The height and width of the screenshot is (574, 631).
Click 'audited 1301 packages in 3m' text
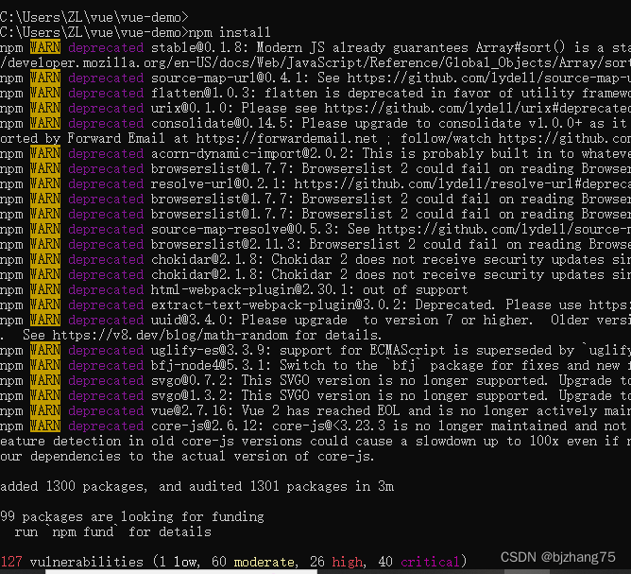click(x=291, y=487)
